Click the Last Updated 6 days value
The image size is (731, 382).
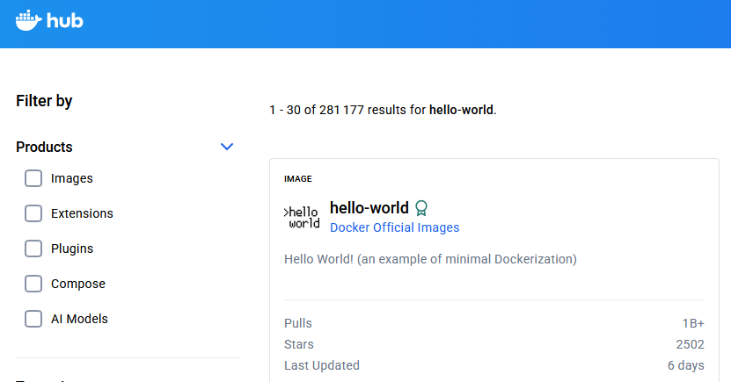[686, 365]
